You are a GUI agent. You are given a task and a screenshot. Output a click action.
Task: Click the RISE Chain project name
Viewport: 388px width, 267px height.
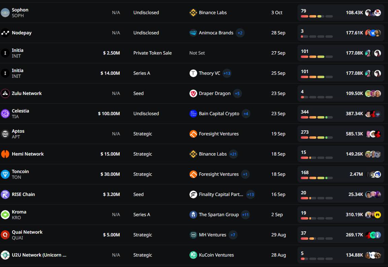(23, 194)
